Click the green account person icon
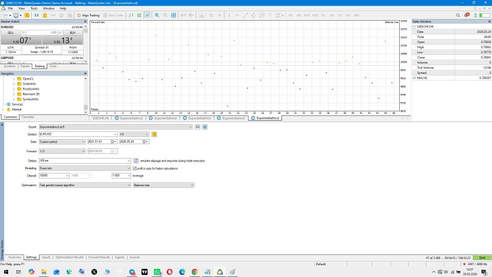The width and height of the screenshot is (492, 277). [x=476, y=15]
